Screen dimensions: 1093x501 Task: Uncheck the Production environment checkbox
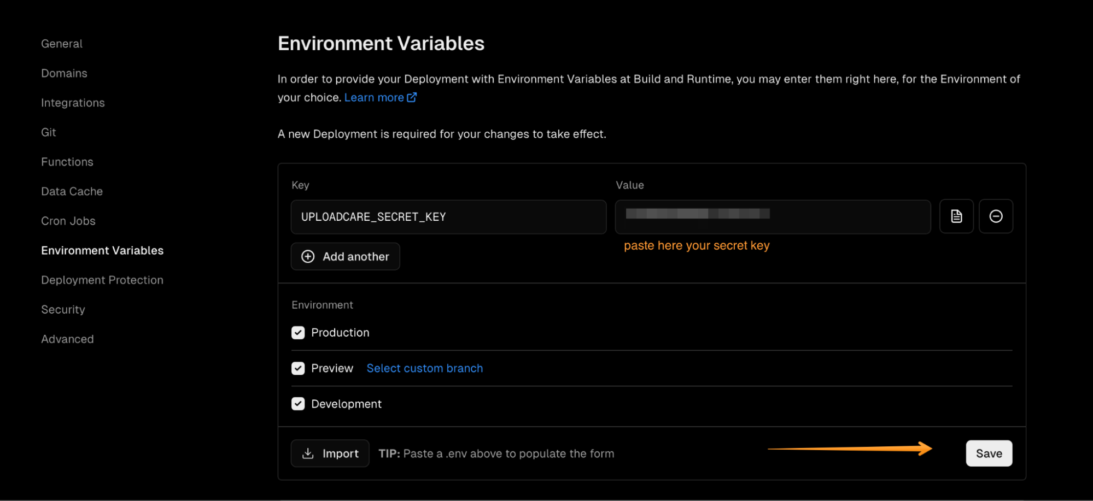(298, 332)
